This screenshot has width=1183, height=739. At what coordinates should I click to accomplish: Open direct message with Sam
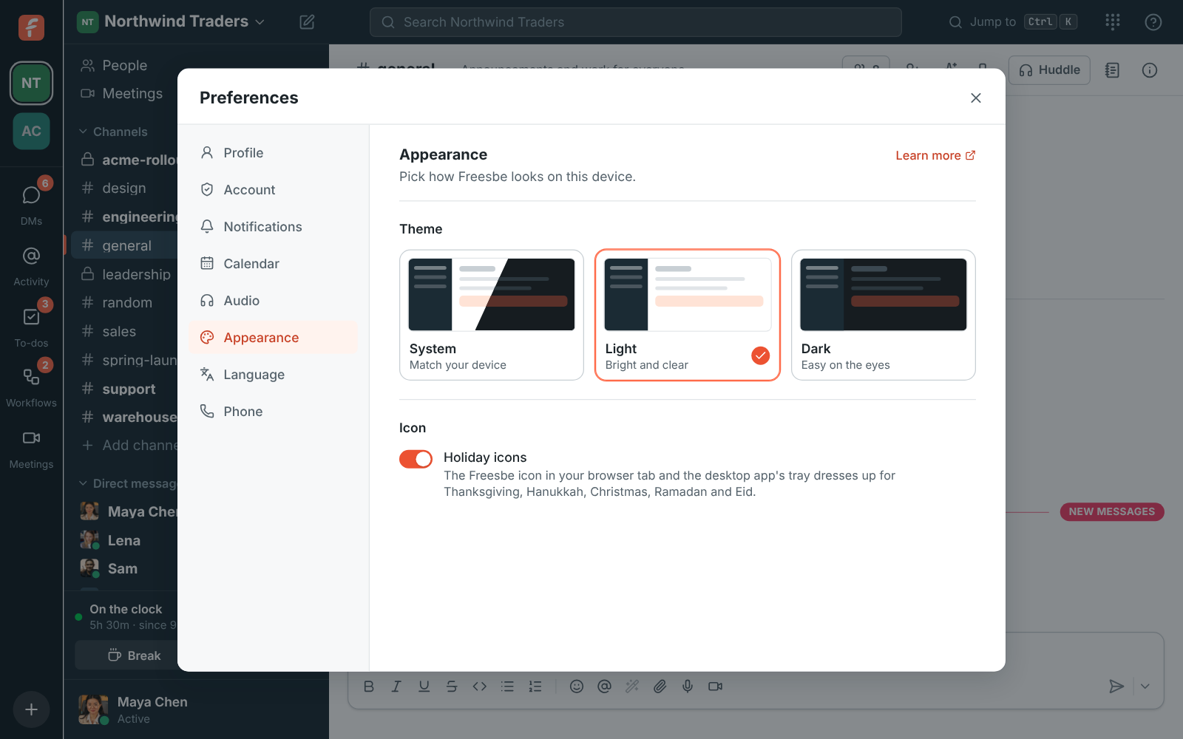[x=124, y=569]
